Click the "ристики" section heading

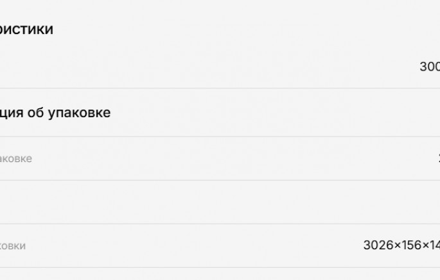(x=26, y=29)
